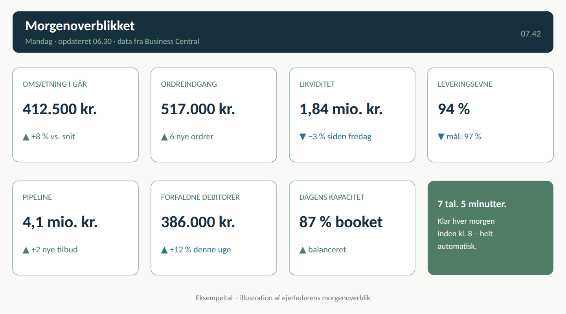Screen dimensions: 566x314
Task: Click the 6 nye ordrer text
Action: pos(191,137)
